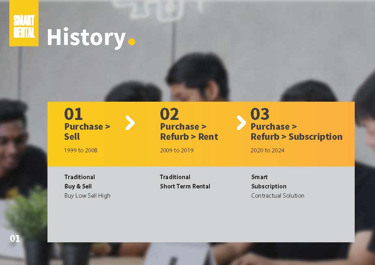Click the large step number 03
The image size is (375, 265).
pos(260,114)
